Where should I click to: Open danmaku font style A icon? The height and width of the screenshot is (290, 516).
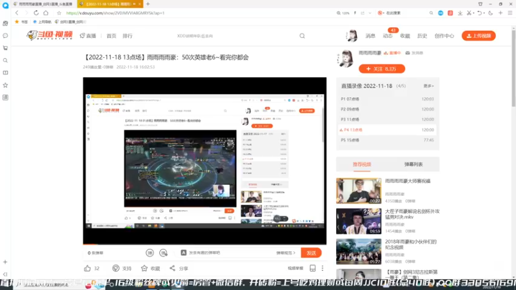tap(184, 253)
